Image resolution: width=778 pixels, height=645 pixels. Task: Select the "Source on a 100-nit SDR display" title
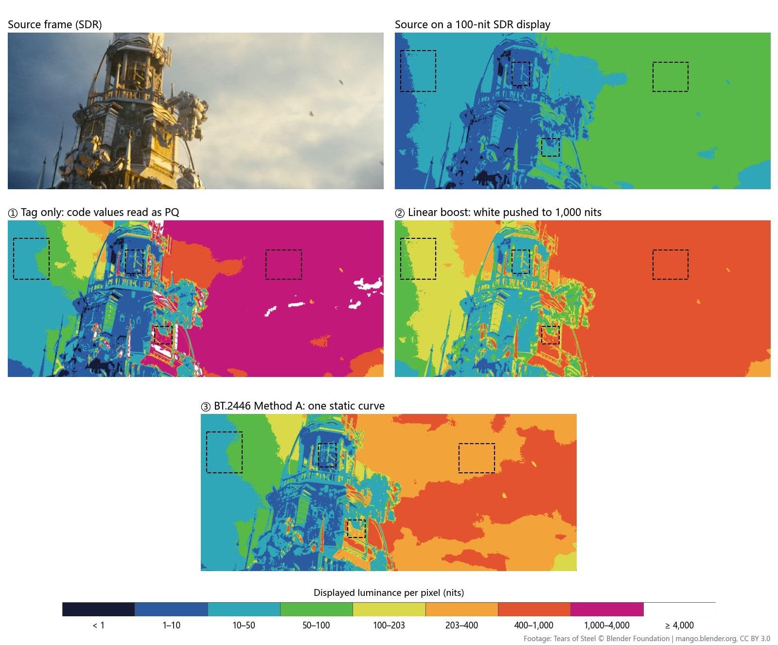pyautogui.click(x=473, y=24)
